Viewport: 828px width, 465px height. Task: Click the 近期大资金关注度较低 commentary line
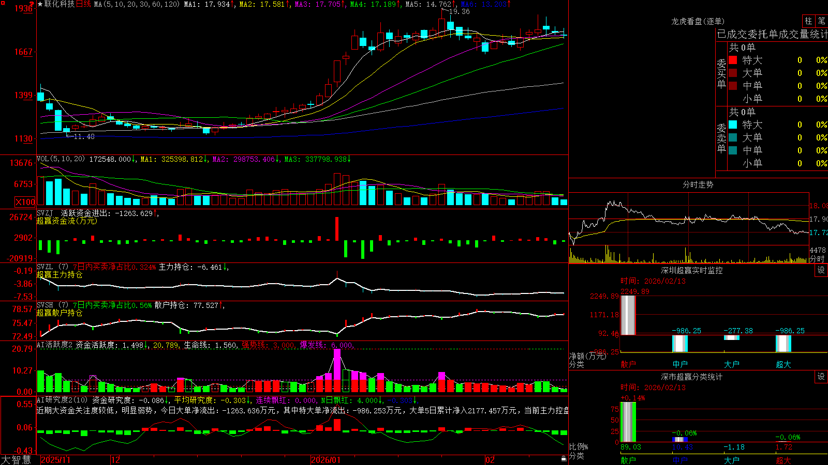302,410
